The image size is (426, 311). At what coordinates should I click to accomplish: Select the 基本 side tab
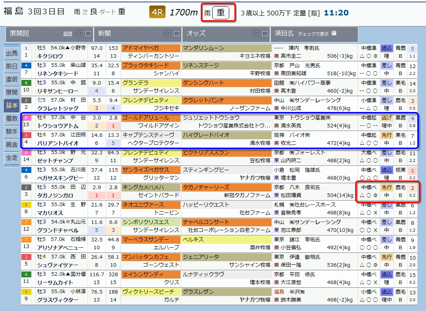pyautogui.click(x=12, y=105)
